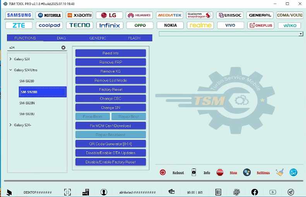Open the Huawei brand section
This screenshot has height=197, width=306.
coord(139,15)
